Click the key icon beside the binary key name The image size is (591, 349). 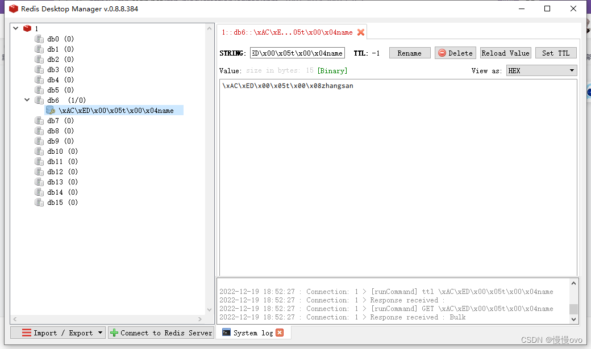[x=51, y=110]
